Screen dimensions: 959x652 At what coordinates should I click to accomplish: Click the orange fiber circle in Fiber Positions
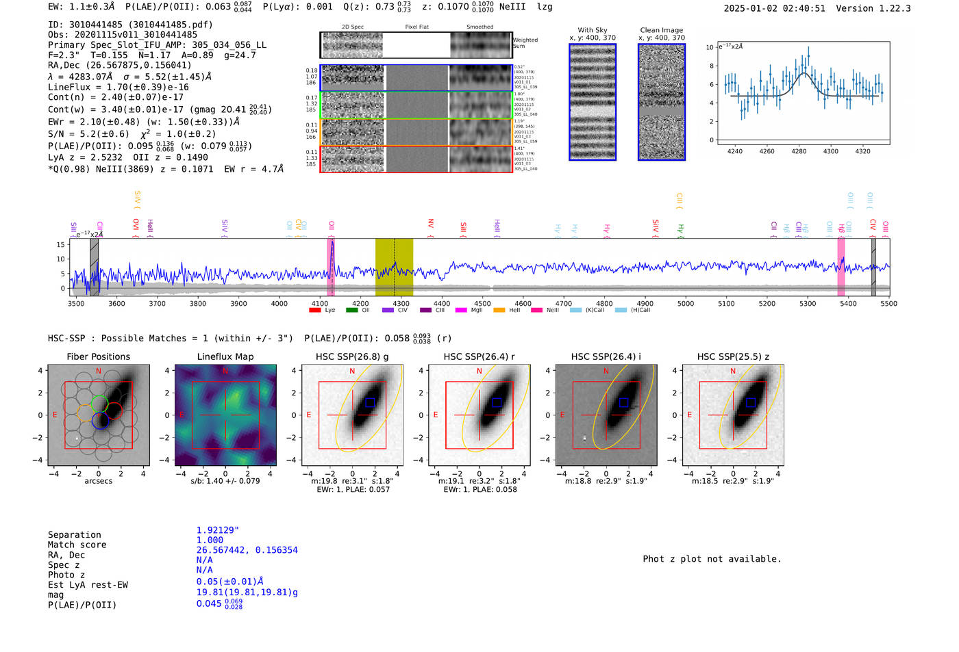[x=86, y=412]
